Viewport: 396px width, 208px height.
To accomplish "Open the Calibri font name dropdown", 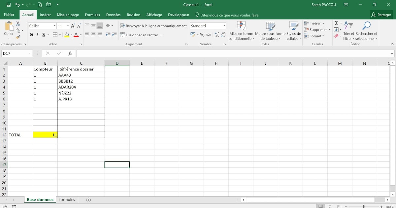I will point(54,26).
